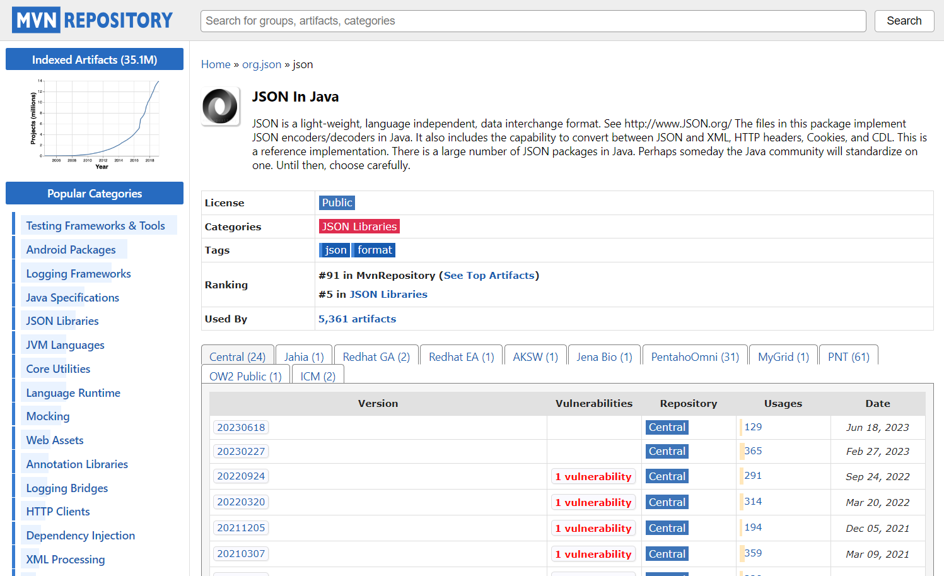Open version 20230618

point(241,427)
